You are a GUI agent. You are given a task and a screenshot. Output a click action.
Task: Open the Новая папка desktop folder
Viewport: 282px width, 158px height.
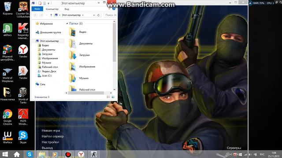(x=7, y=94)
